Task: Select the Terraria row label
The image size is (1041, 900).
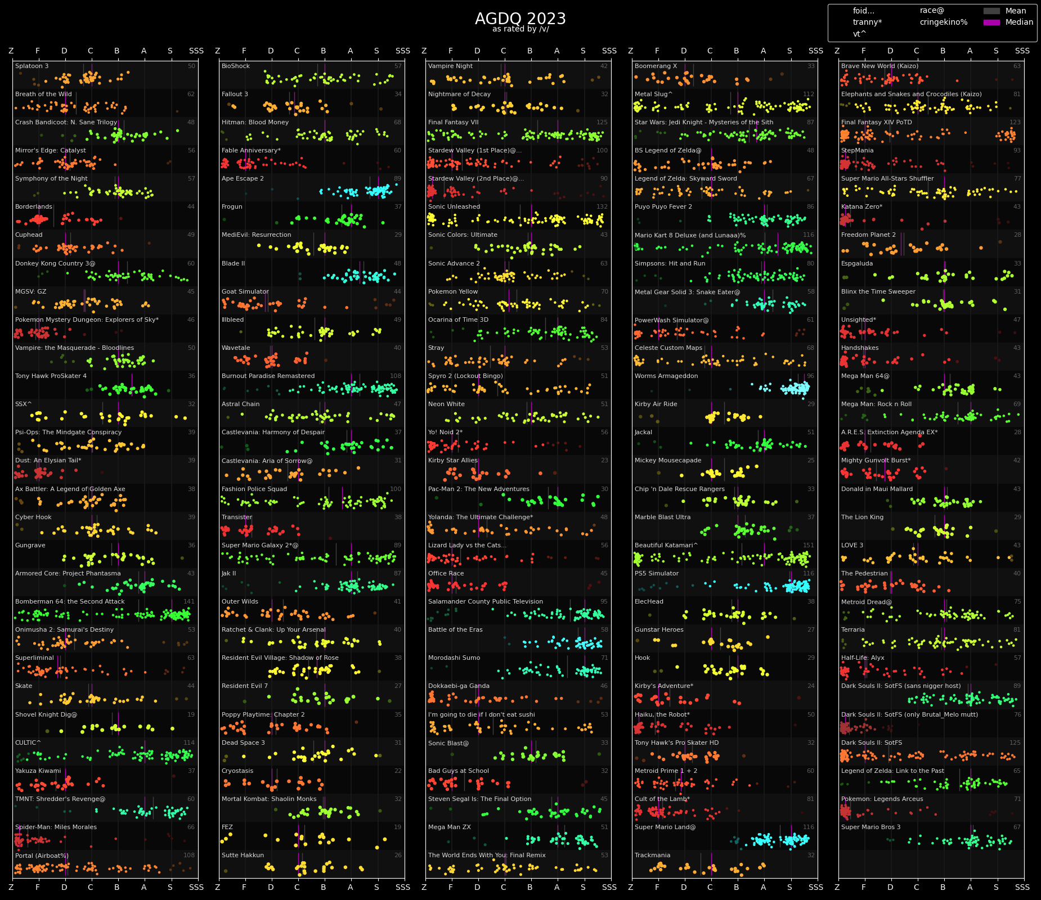Action: point(853,629)
